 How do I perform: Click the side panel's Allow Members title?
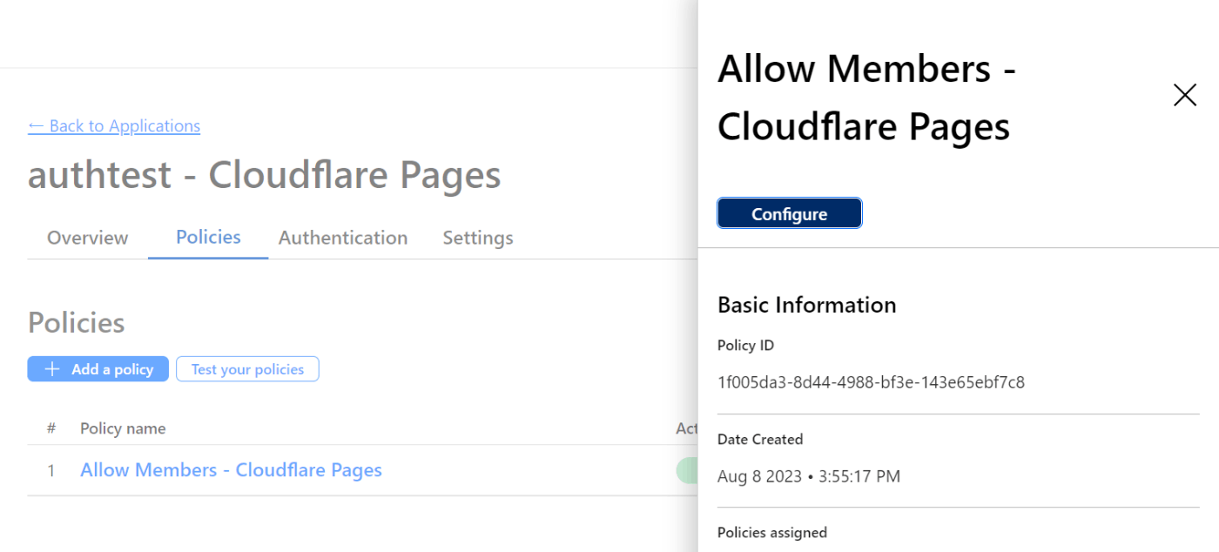[x=867, y=97]
